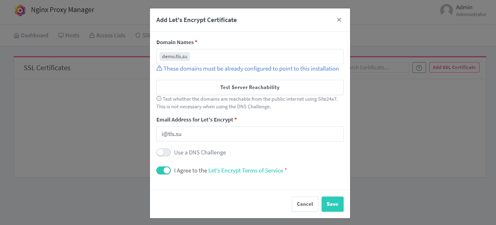Click the Admin user avatar icon
The height and width of the screenshot is (225, 496).
(447, 11)
